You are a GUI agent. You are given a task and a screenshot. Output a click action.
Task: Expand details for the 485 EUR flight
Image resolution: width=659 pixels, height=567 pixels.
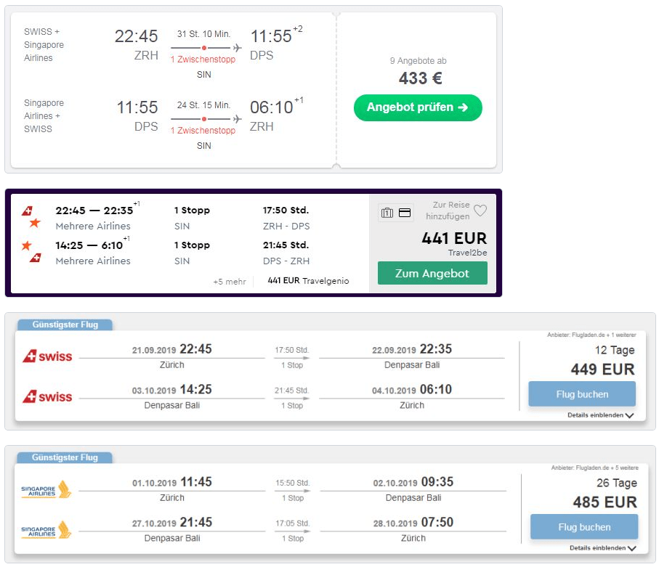(x=602, y=547)
